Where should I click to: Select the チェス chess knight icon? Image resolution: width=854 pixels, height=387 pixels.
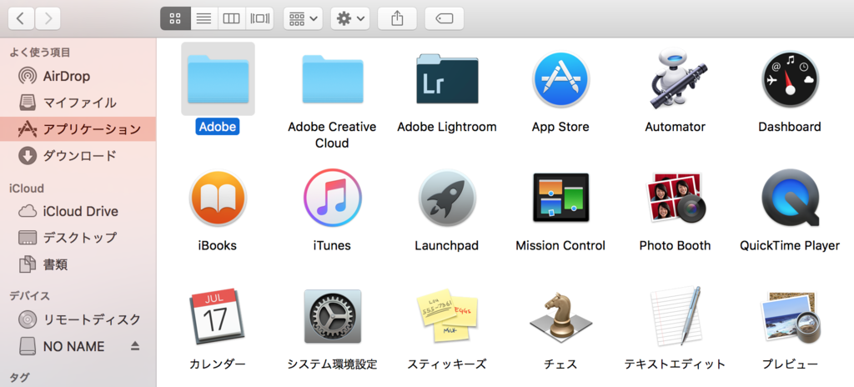[x=561, y=317]
